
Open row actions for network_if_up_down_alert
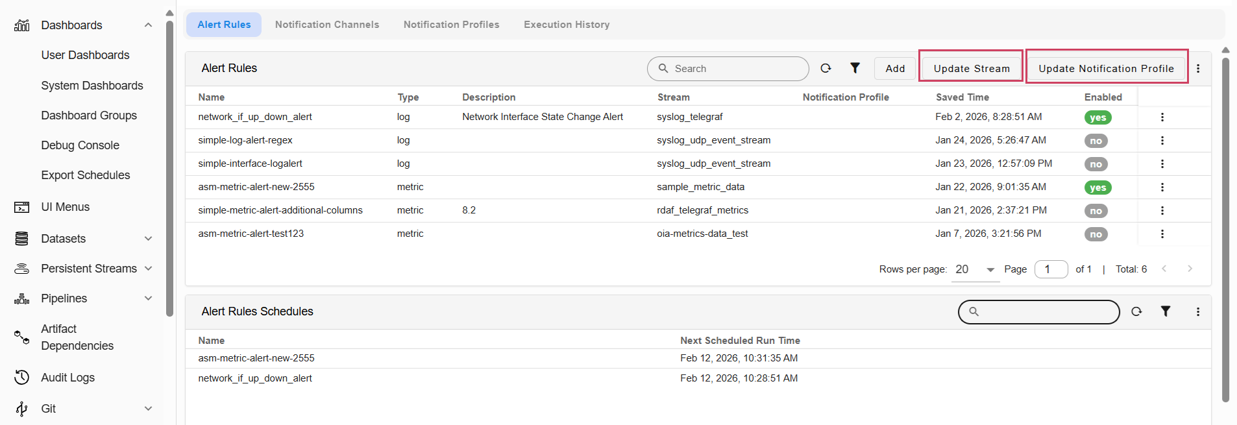(x=1162, y=117)
